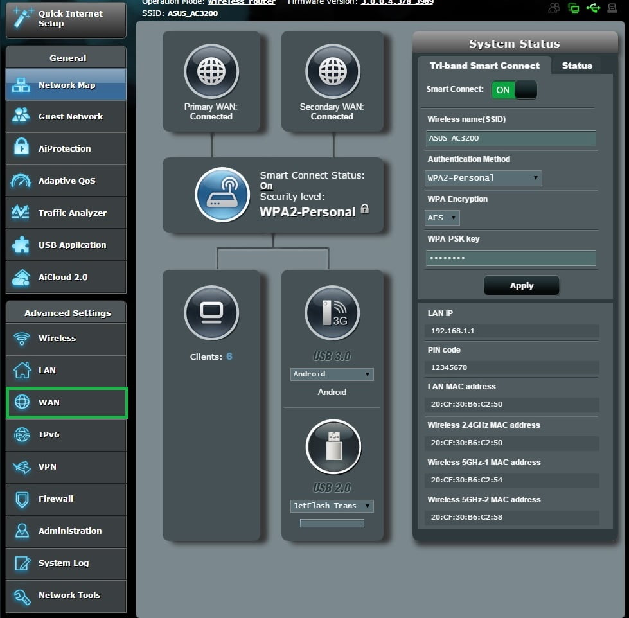
Task: Click green network status icon in header
Action: (574, 8)
